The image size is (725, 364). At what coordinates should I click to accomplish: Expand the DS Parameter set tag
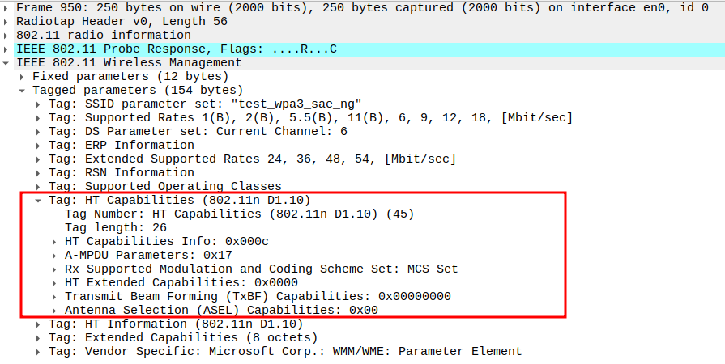39,131
